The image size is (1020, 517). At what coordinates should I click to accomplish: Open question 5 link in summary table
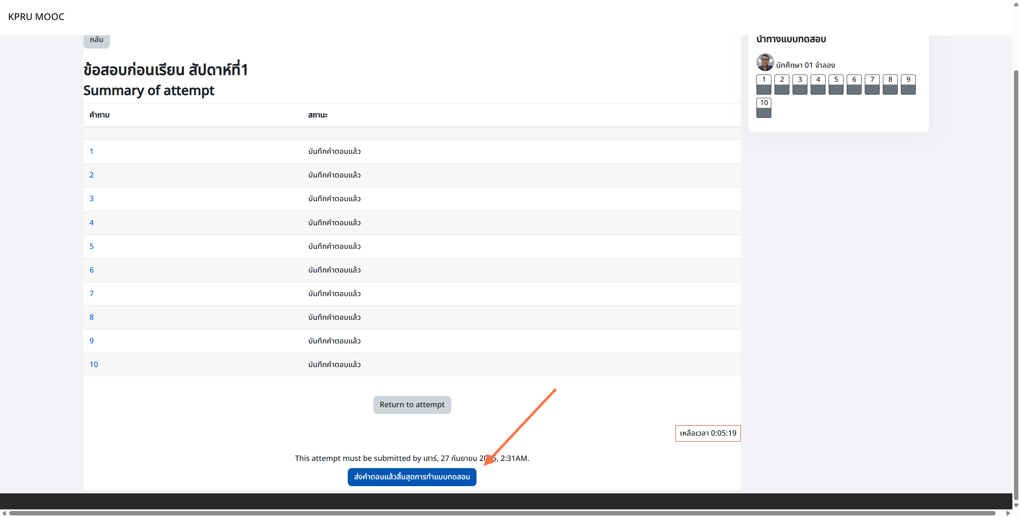tap(91, 246)
